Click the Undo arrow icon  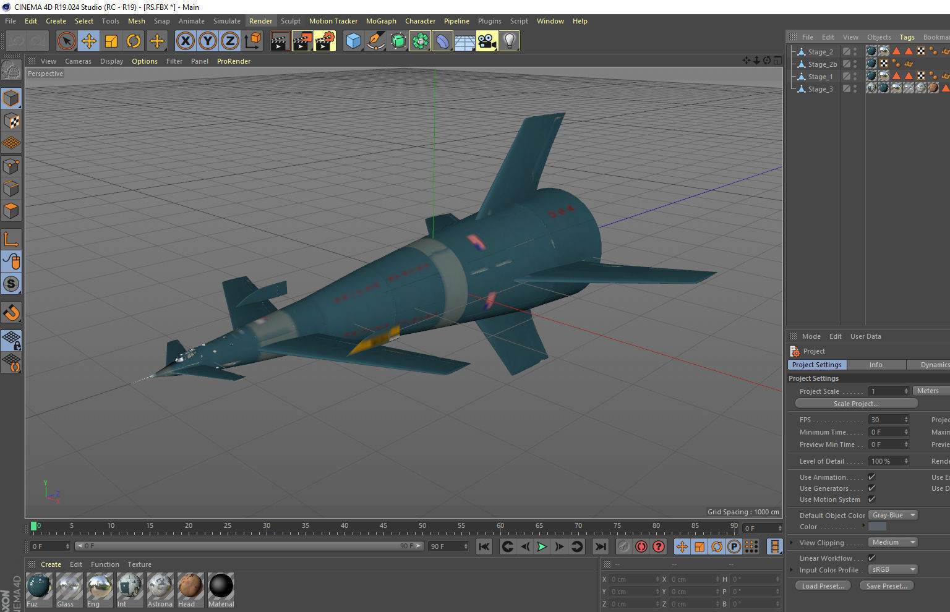17,41
